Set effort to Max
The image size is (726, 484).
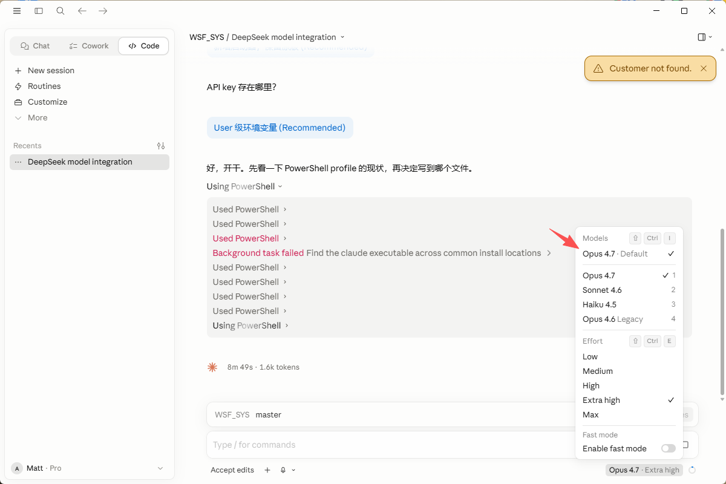629,415
